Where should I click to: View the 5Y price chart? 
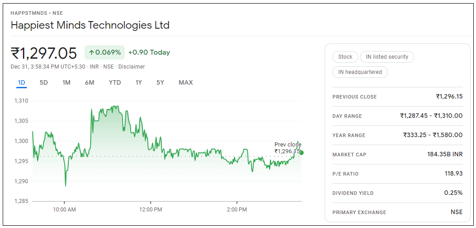click(160, 82)
